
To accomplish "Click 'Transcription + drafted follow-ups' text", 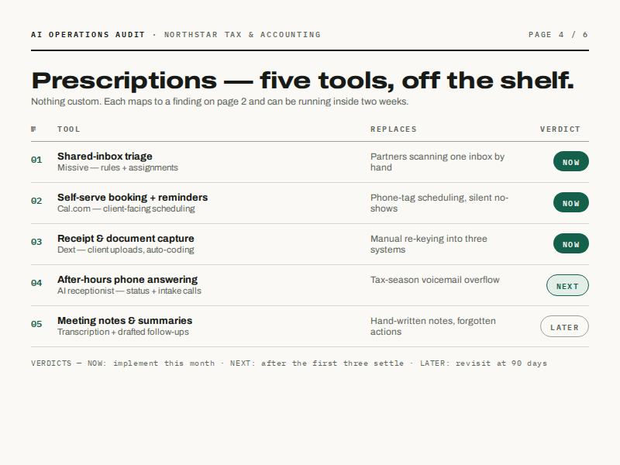I will (123, 332).
